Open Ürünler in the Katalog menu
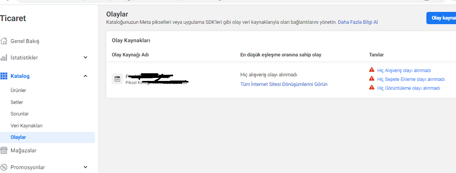The width and height of the screenshot is (456, 173). pos(18,91)
